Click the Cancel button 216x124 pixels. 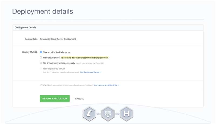coord(79,99)
